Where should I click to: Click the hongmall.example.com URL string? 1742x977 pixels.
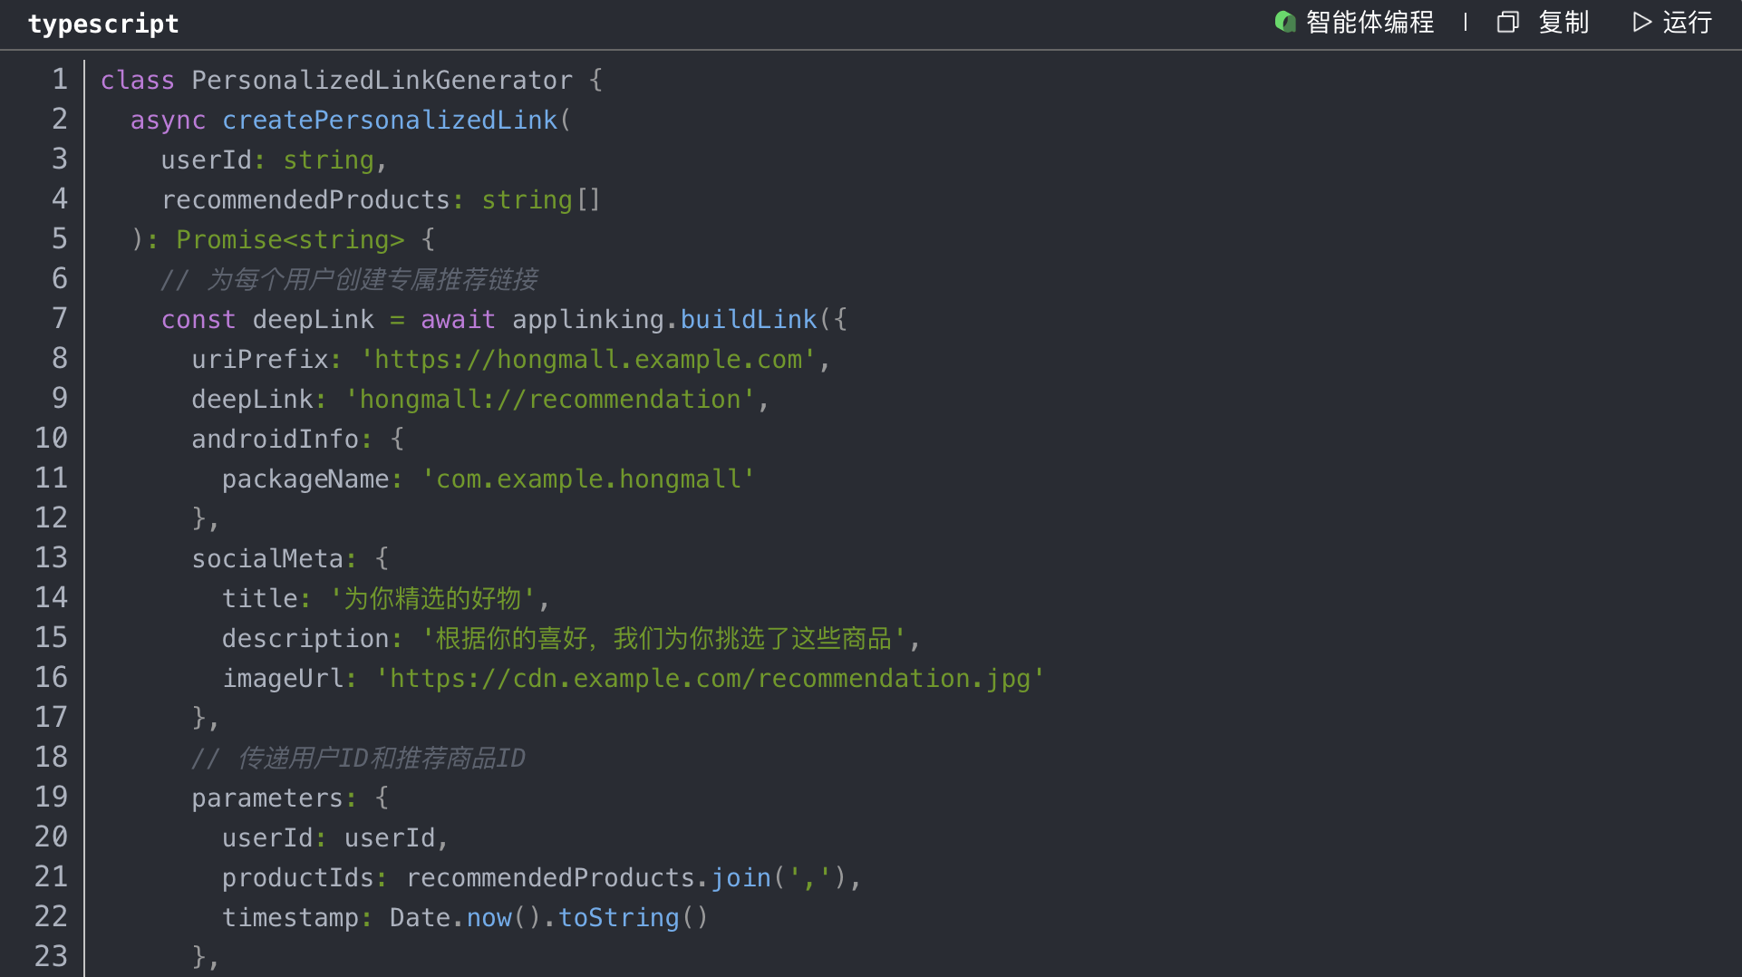(x=588, y=359)
